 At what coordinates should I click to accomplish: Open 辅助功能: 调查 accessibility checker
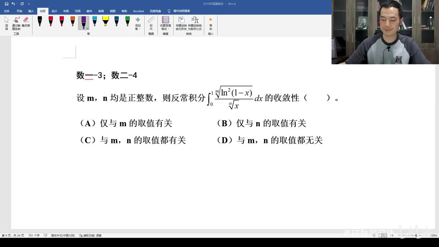pos(90,235)
